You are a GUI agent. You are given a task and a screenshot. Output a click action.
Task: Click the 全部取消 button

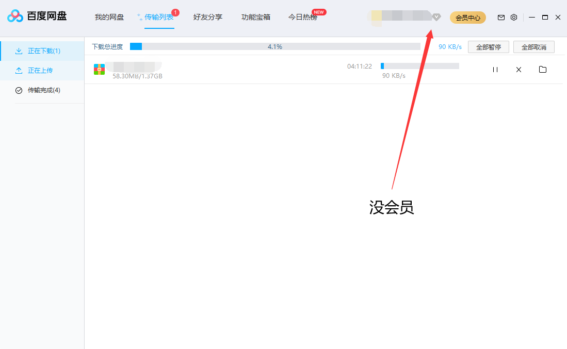coord(533,47)
